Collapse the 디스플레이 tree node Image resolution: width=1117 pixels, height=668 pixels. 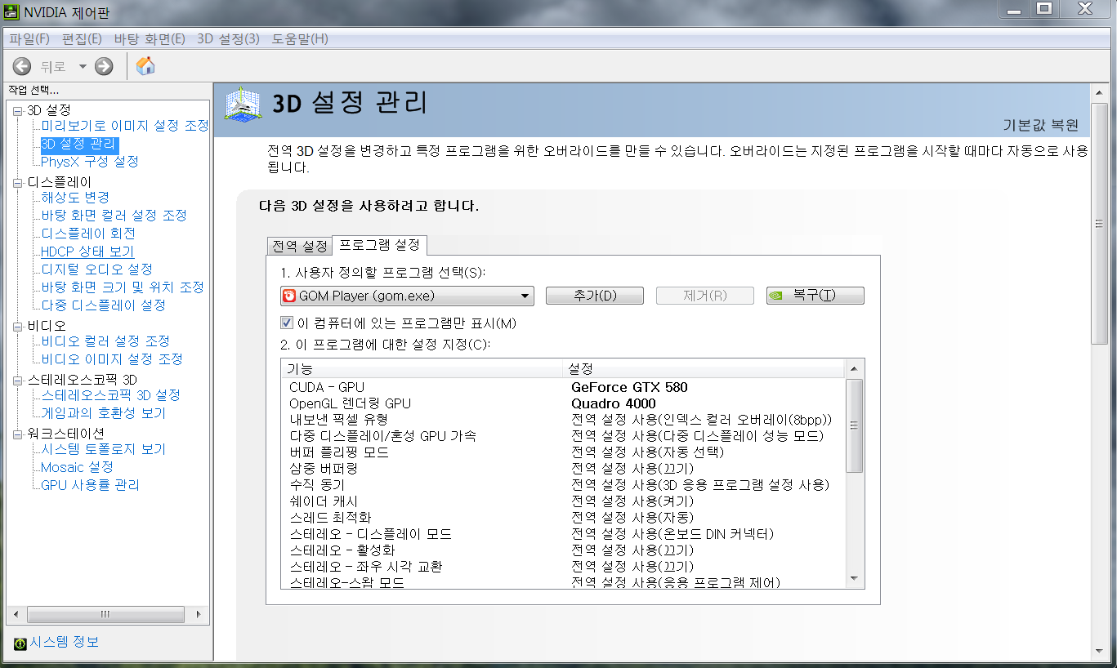point(18,183)
